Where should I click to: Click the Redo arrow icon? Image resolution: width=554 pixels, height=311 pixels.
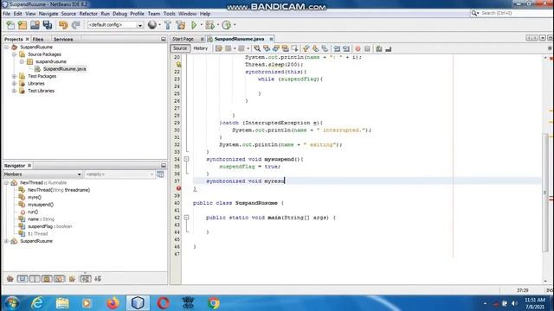point(75,25)
